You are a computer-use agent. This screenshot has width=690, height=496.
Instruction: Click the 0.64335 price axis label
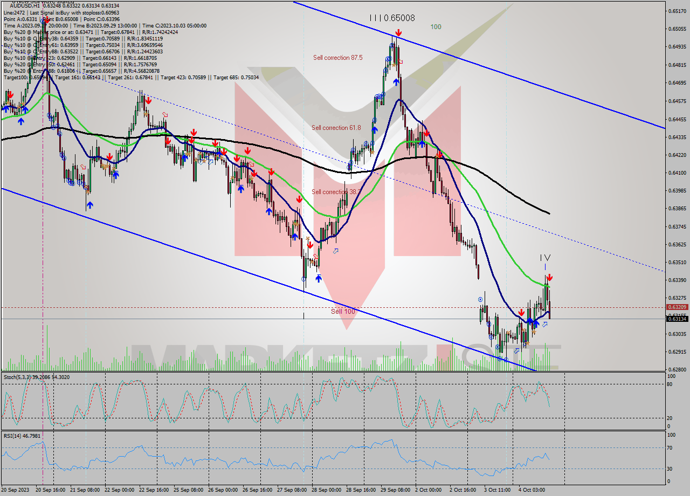click(677, 137)
